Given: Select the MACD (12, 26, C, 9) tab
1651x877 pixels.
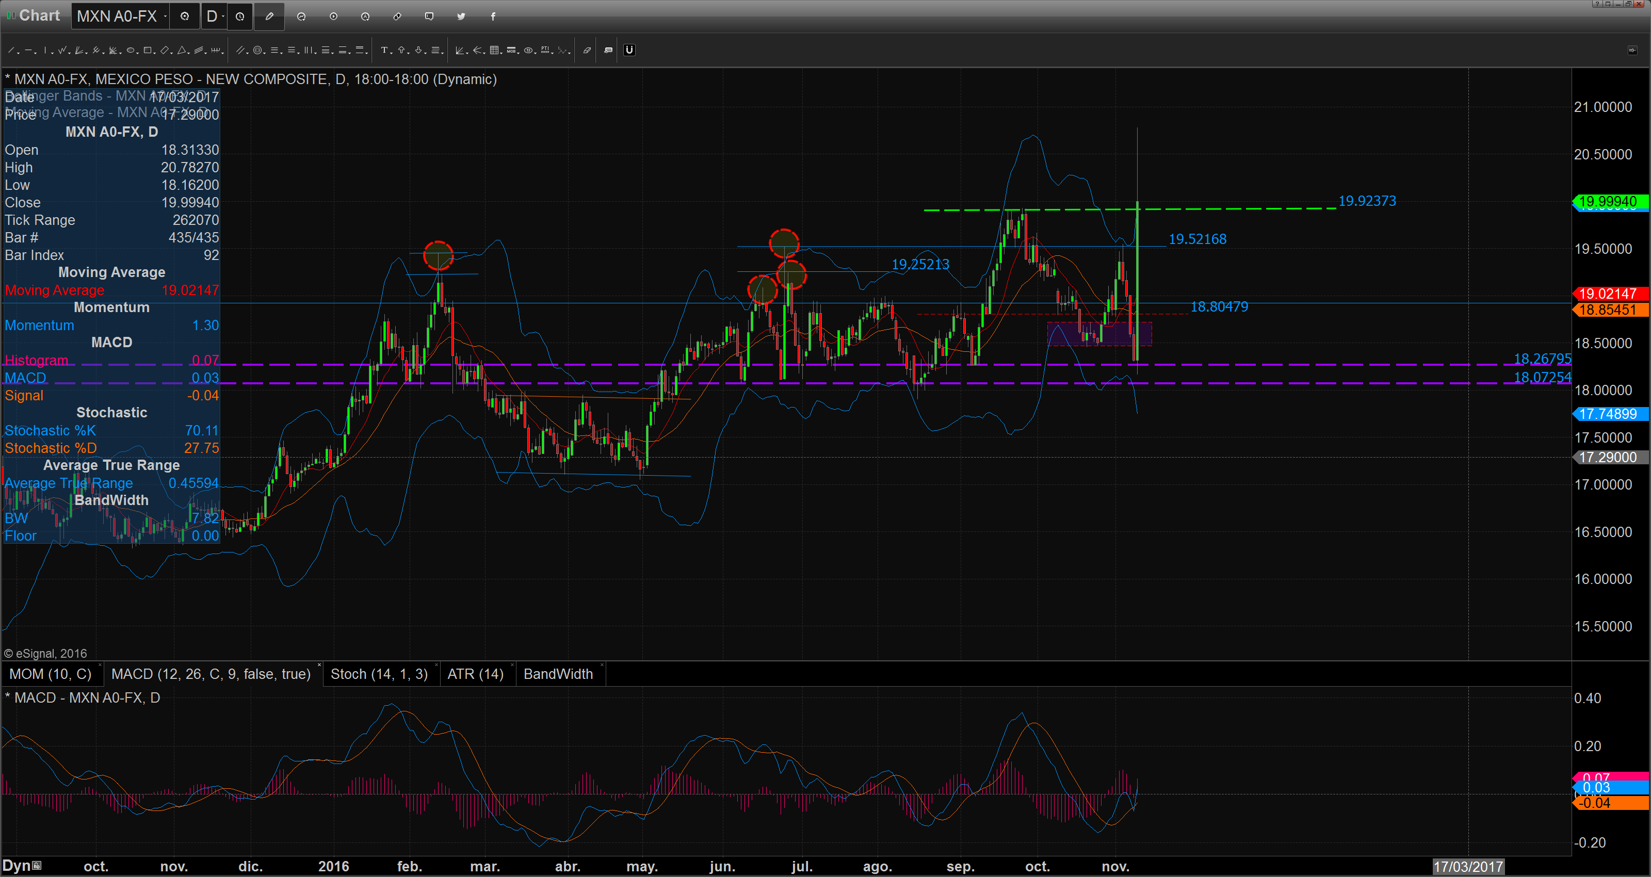Looking at the screenshot, I should pos(211,674).
